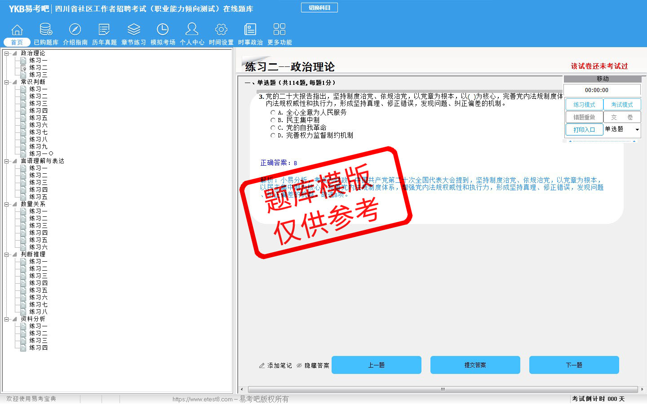Select 政治理论 练习三 in tree
The image size is (647, 404).
coord(39,75)
